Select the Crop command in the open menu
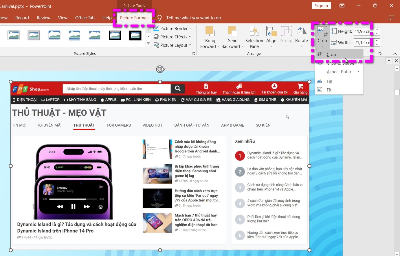The image size is (400, 256). [331, 54]
